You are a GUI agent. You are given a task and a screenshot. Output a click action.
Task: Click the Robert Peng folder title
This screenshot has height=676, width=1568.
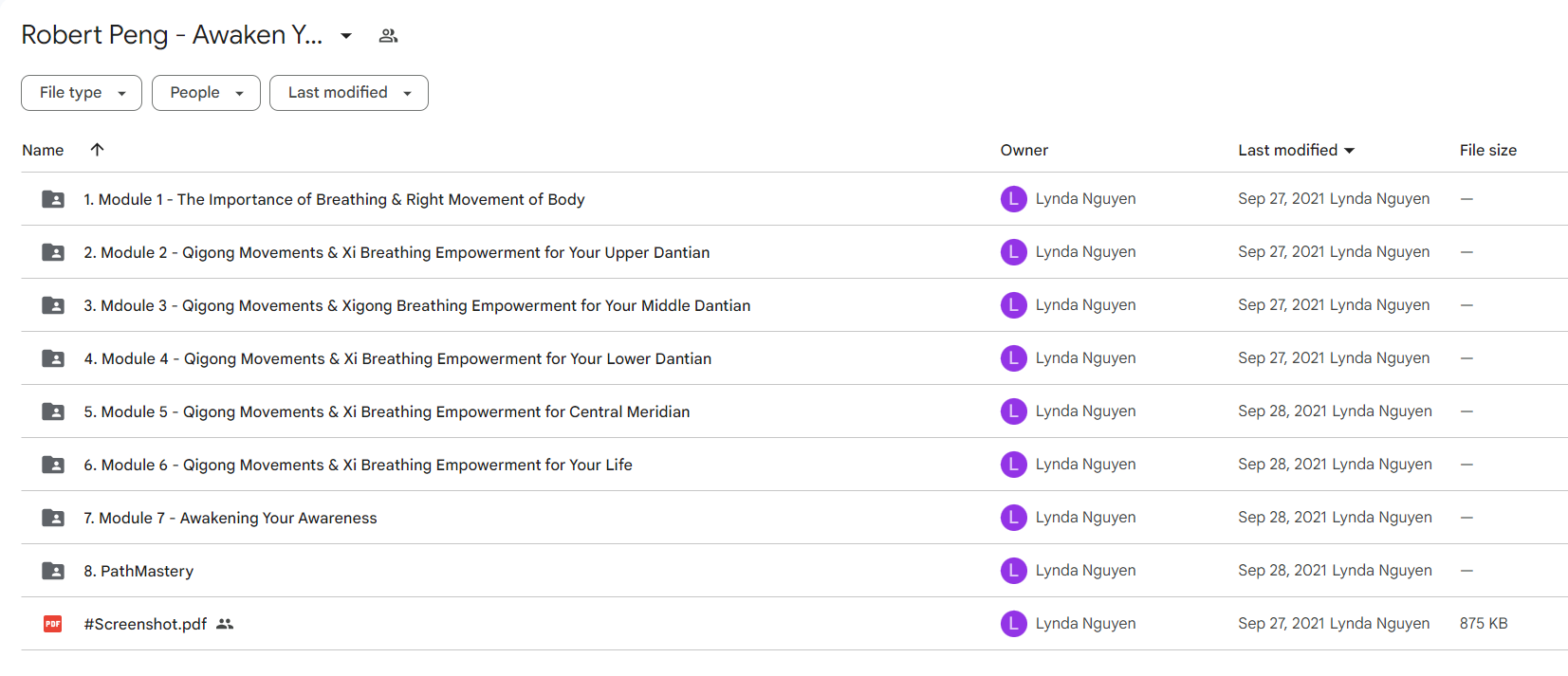pyautogui.click(x=172, y=35)
